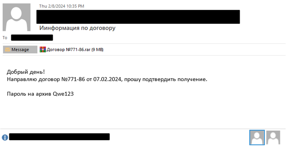Select the highlighted contact avatar in people pane
The width and height of the screenshot is (288, 149).
coord(257,137)
